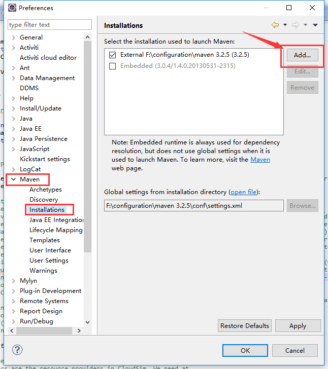Expand the Plug-in Development node
The height and width of the screenshot is (369, 328).
point(13,291)
